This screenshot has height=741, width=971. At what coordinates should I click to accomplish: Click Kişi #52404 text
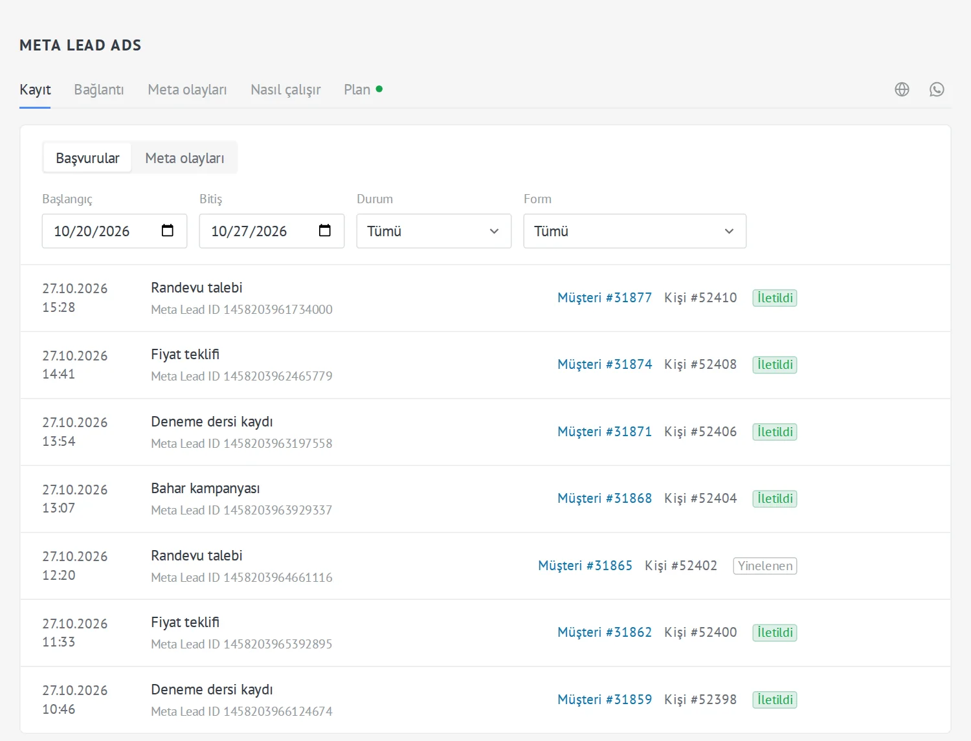(700, 498)
